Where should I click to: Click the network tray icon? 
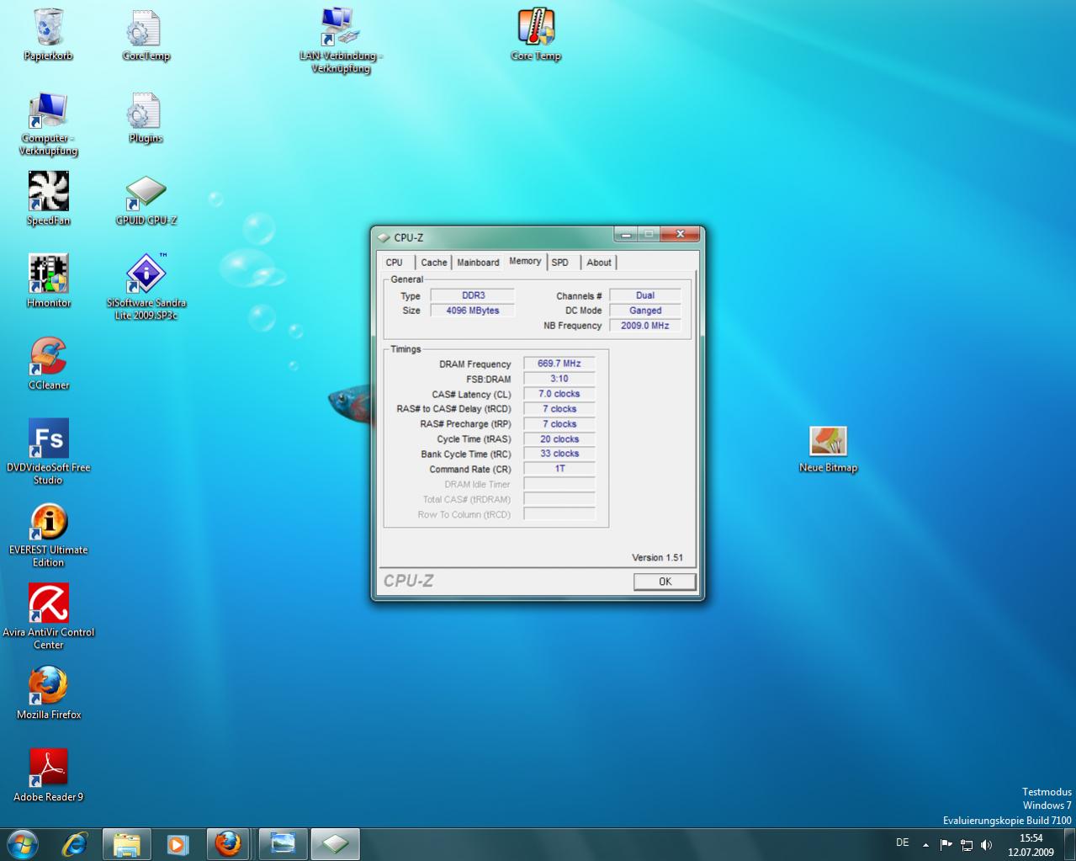(967, 845)
